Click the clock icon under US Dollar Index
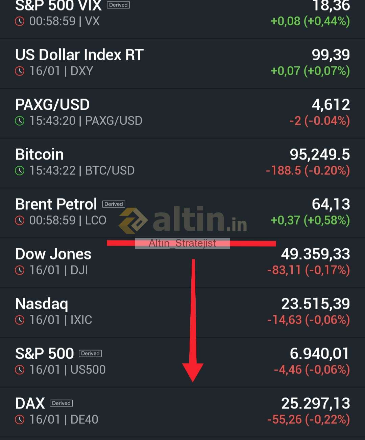365x440 pixels. 20,71
